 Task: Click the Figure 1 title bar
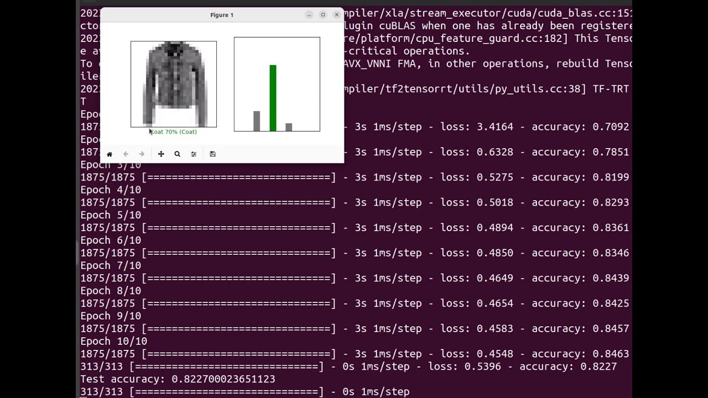222,15
